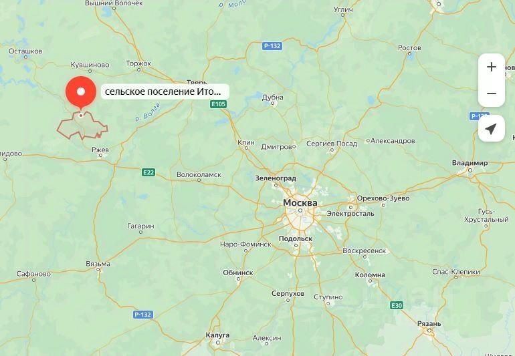Select the red location pin marker
The width and height of the screenshot is (515, 356).
(81, 92)
